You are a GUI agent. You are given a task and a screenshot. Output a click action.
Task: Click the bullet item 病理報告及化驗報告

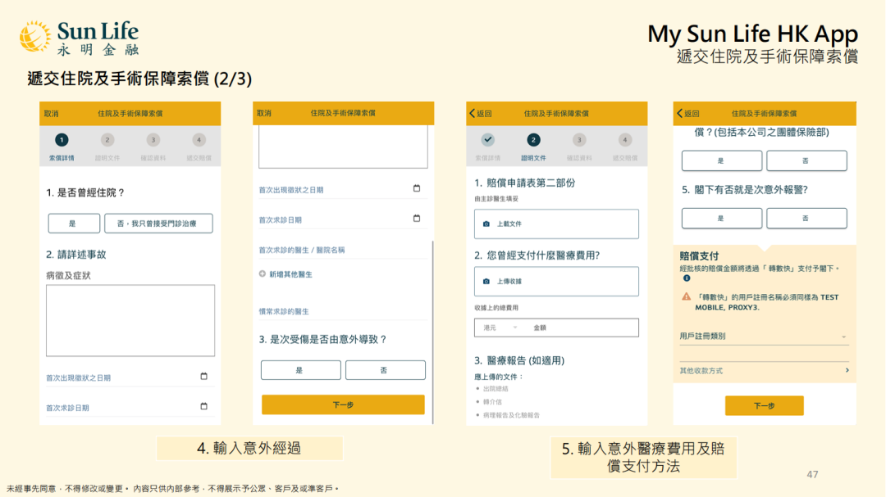511,415
